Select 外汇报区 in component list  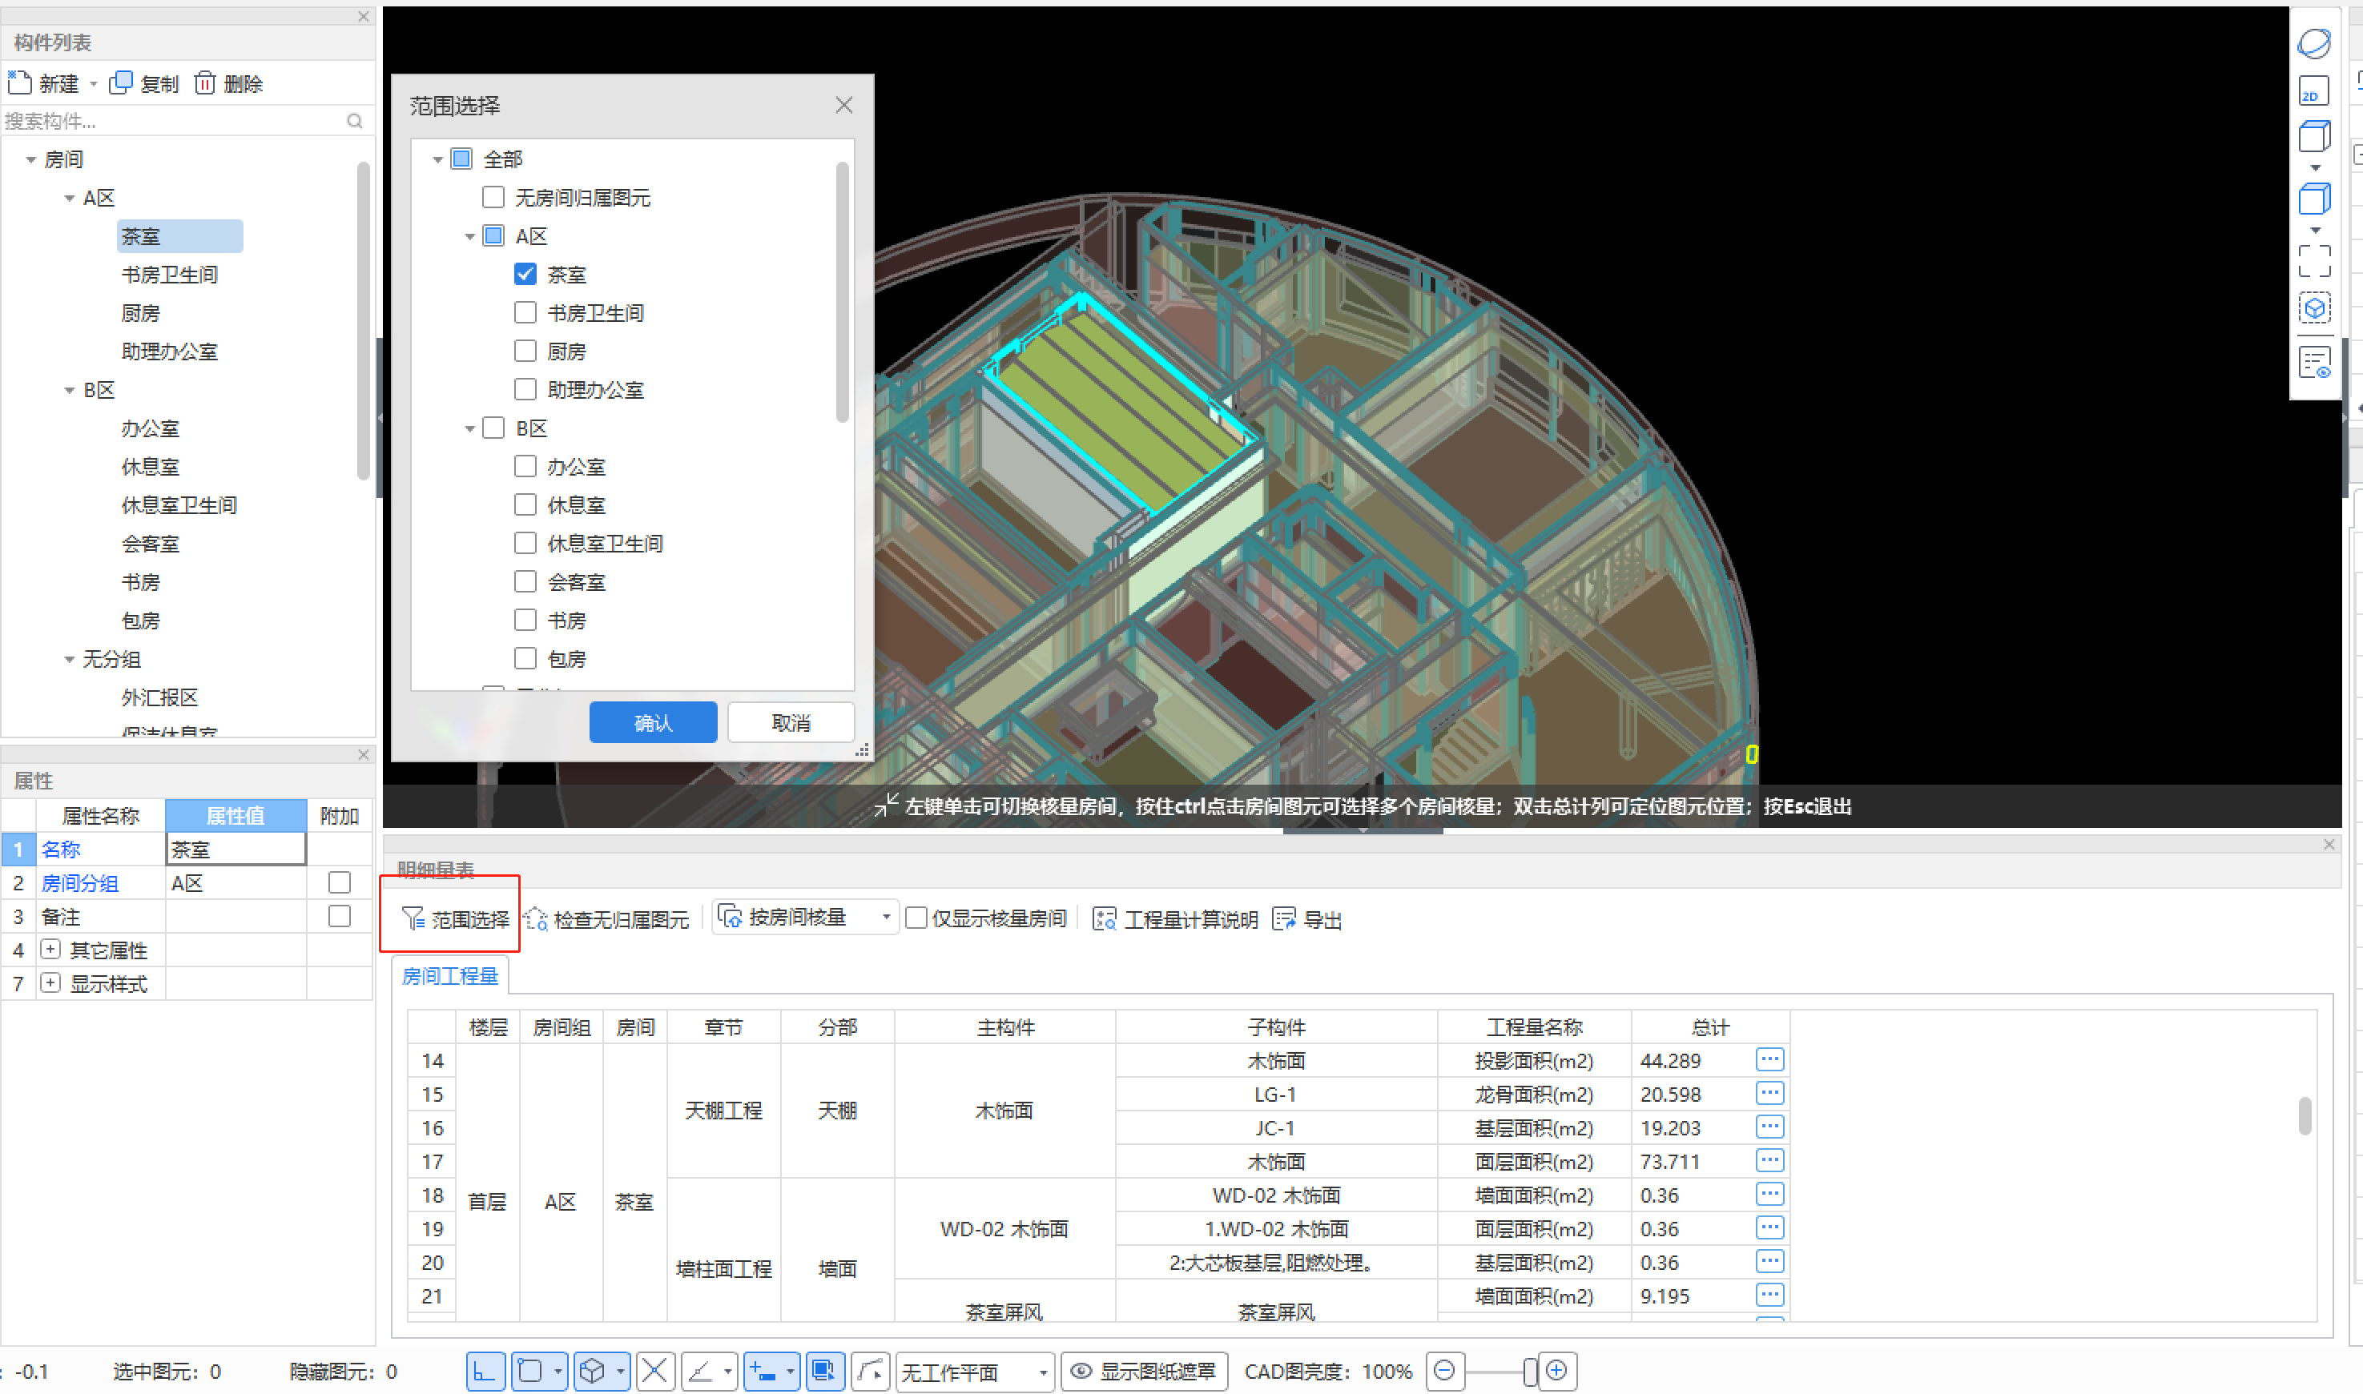pyautogui.click(x=159, y=698)
